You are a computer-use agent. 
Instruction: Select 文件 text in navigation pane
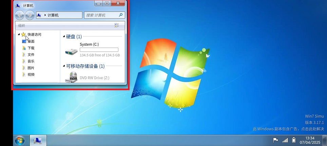[x=31, y=55]
